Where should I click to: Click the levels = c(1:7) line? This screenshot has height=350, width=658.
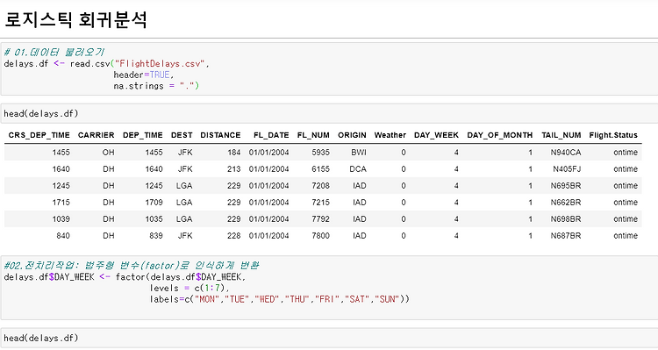[x=190, y=289]
